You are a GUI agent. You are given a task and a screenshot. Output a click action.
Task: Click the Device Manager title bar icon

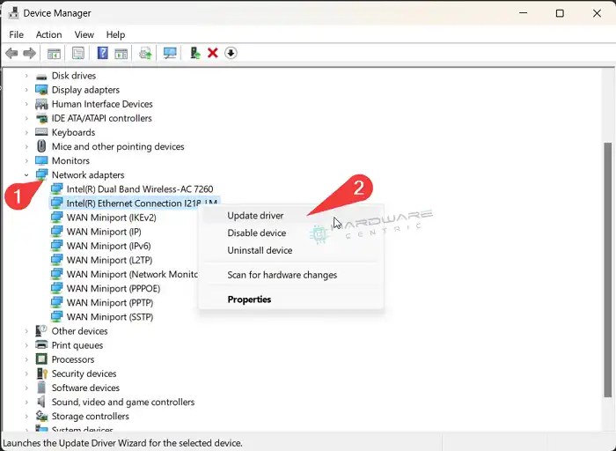(13, 12)
